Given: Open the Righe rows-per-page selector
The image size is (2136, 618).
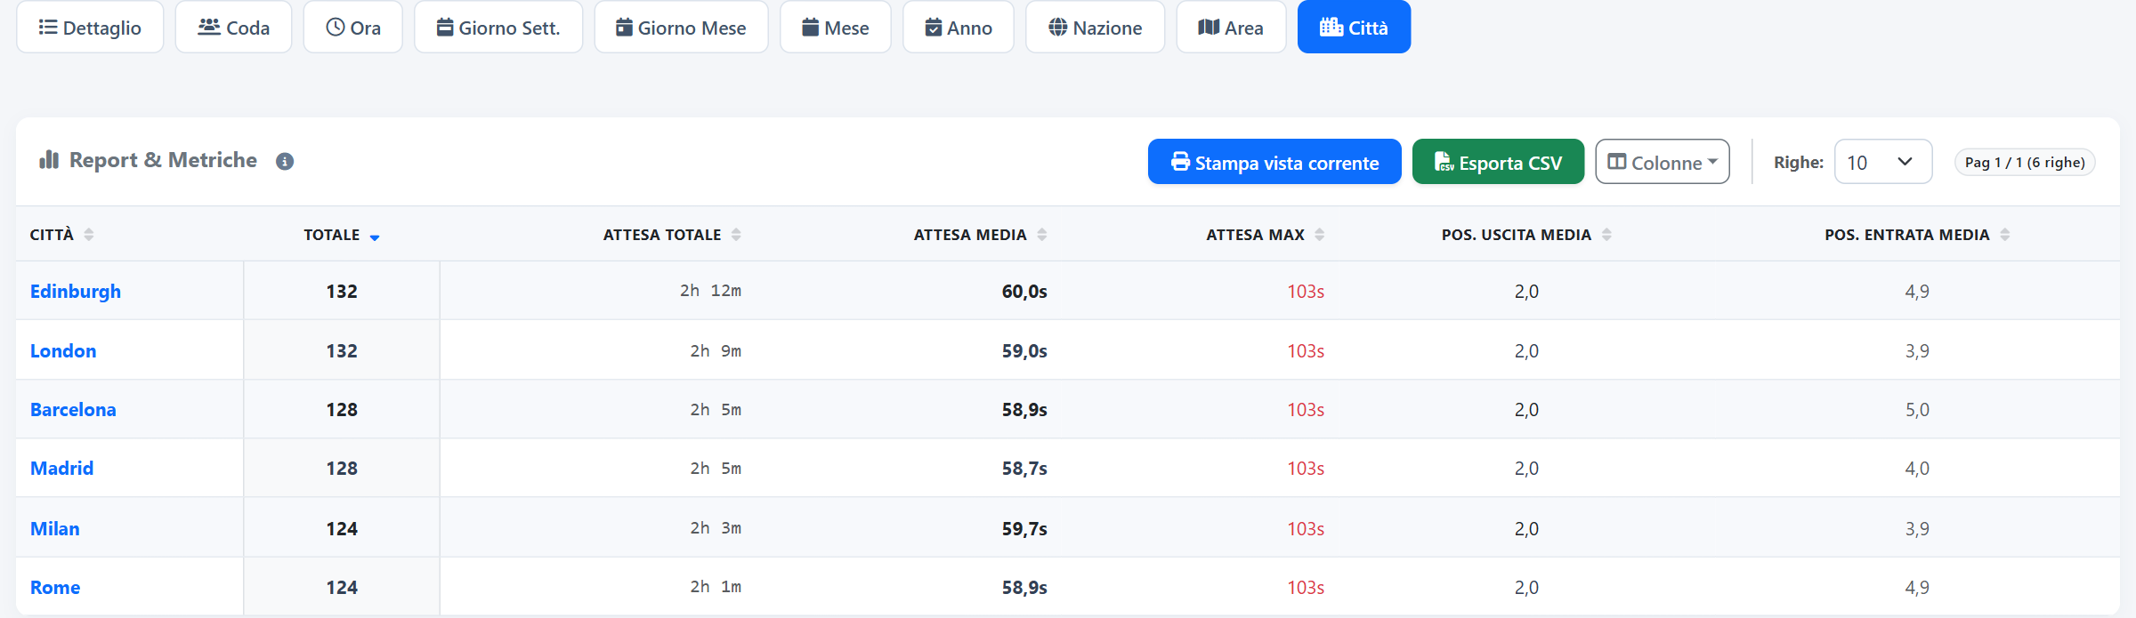Looking at the screenshot, I should pyautogui.click(x=1883, y=162).
